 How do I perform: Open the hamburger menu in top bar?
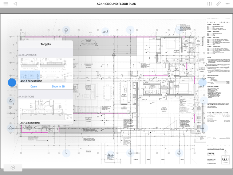6,4
